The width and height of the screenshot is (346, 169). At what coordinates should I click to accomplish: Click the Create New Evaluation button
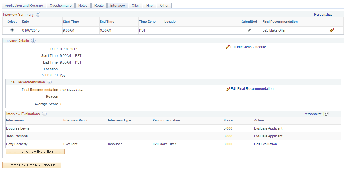(35, 151)
